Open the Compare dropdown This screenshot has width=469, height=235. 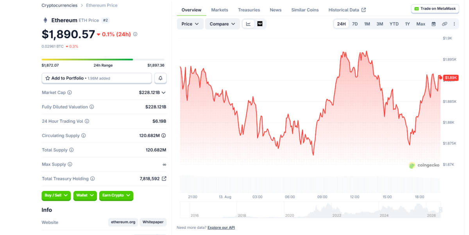tap(222, 24)
